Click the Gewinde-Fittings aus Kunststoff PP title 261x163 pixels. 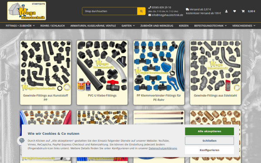pyautogui.click(x=46, y=98)
